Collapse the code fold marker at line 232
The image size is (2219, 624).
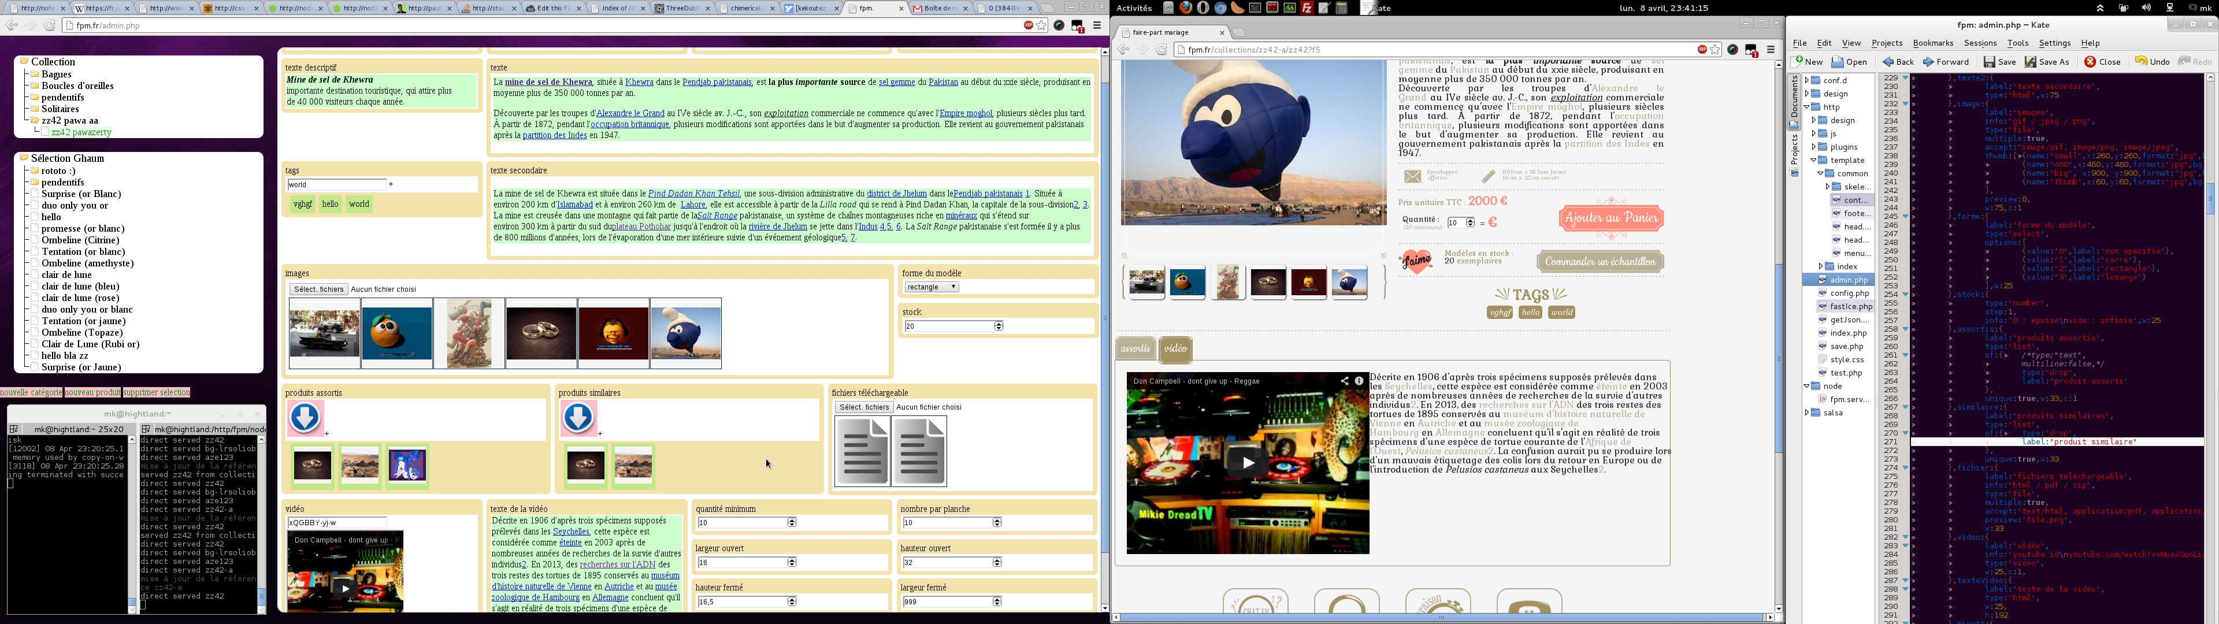1905,104
